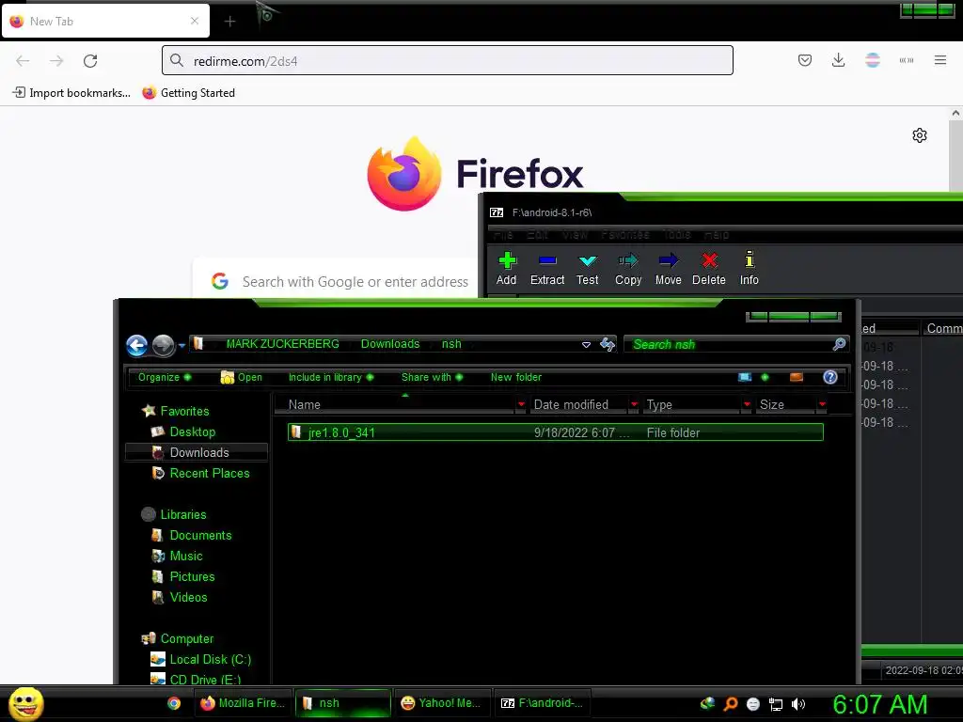The height and width of the screenshot is (722, 963).
Task: Select Videos library
Action: click(188, 597)
